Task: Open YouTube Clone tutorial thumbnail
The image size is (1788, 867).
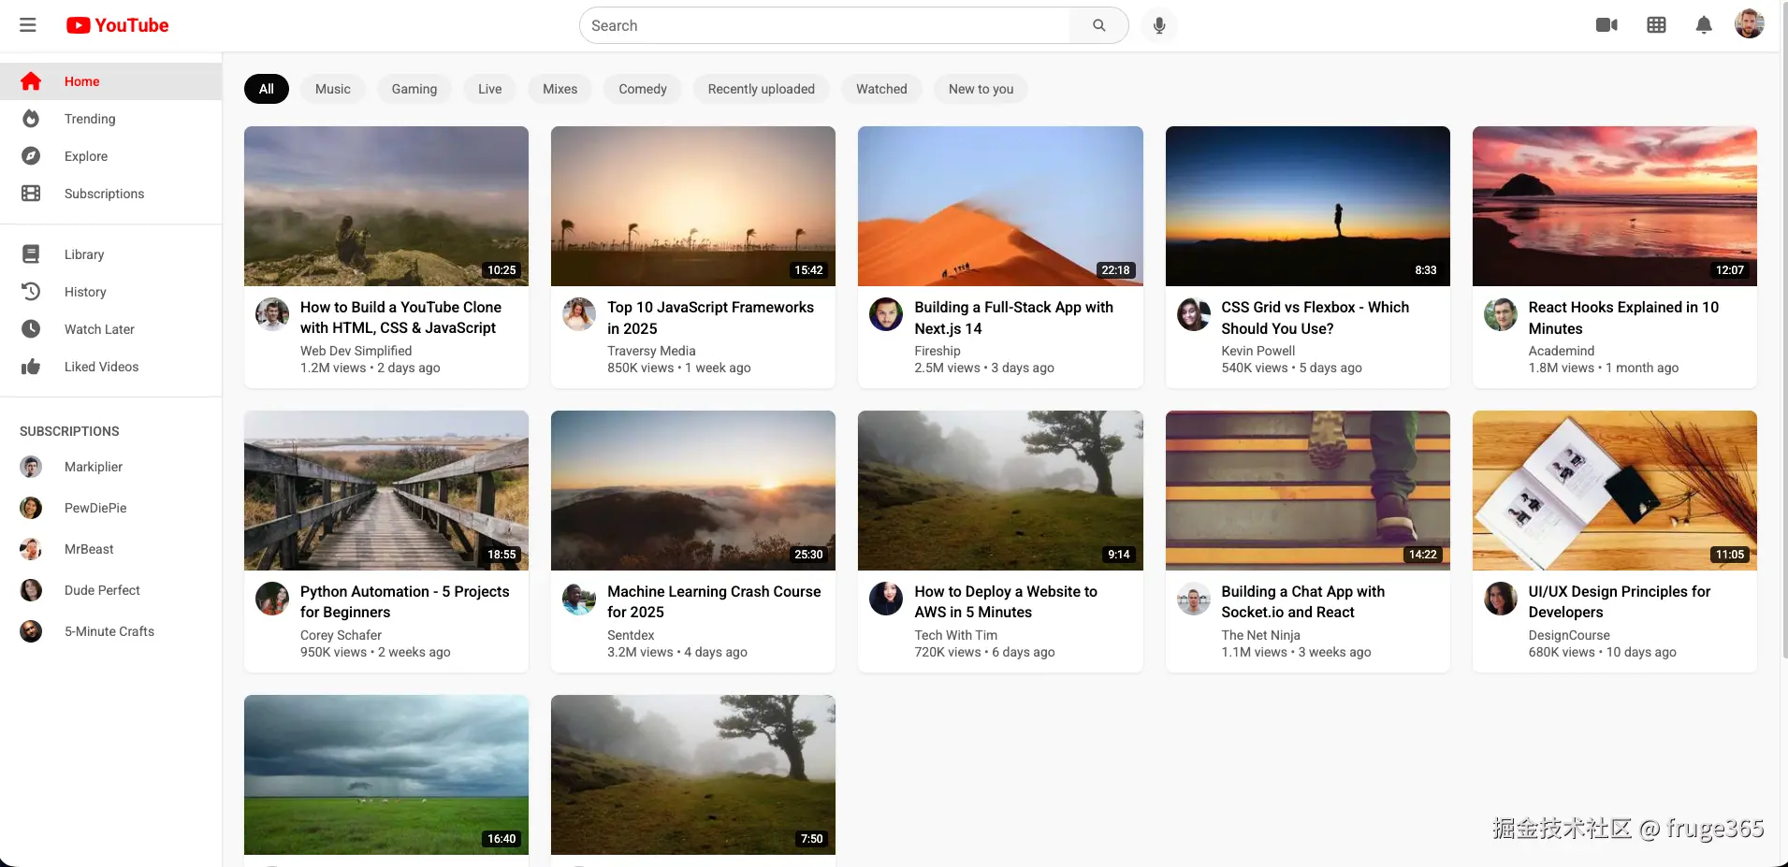Action: point(386,206)
